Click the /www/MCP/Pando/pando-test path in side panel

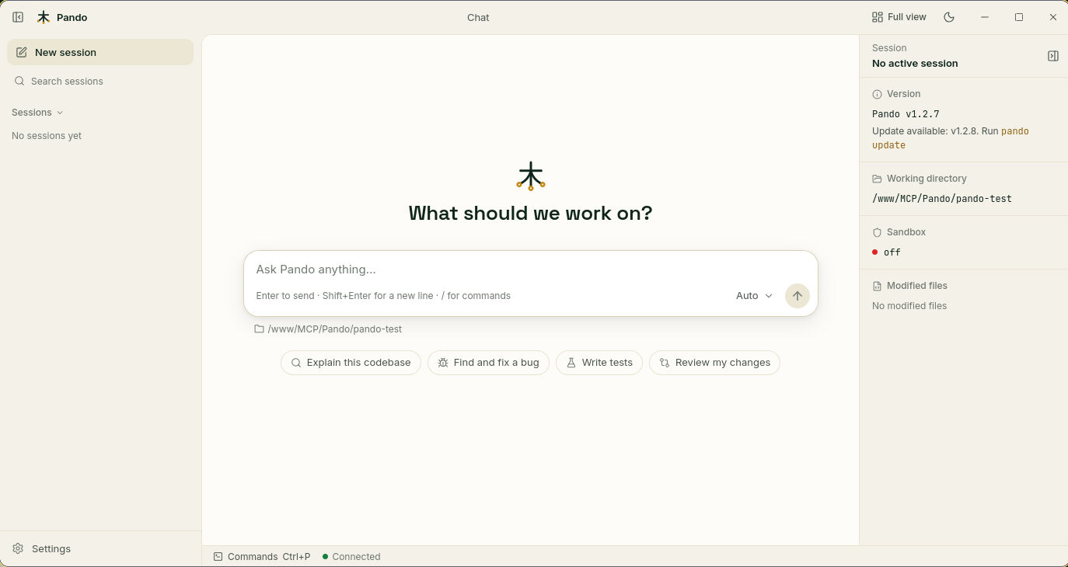click(x=942, y=199)
